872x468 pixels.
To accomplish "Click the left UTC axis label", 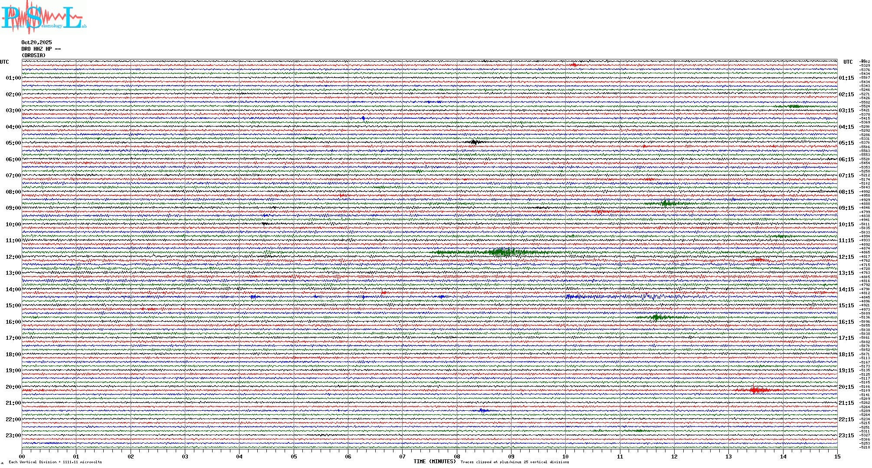I will click(4, 62).
